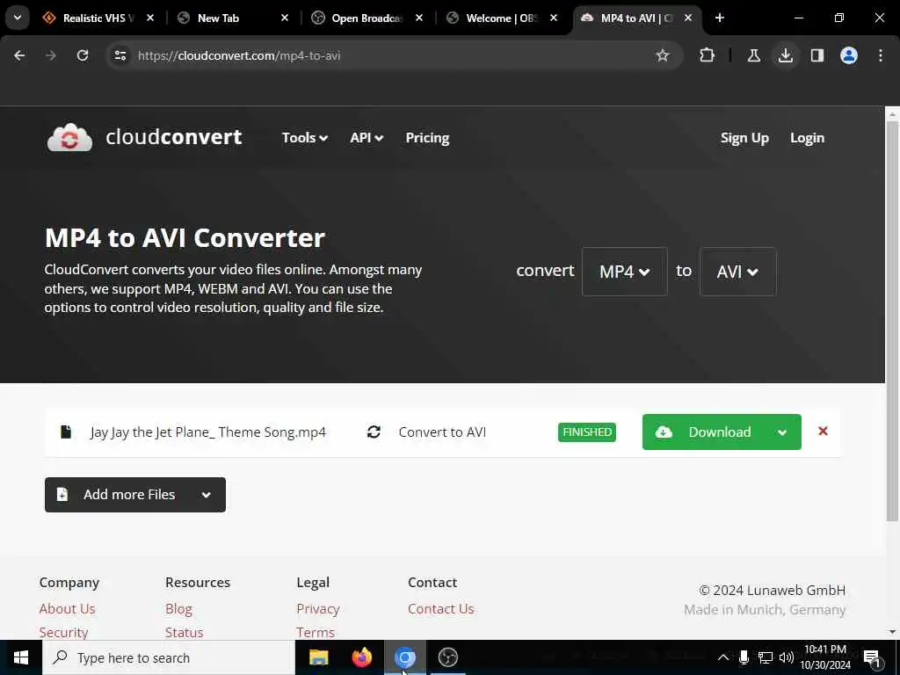This screenshot has height=675, width=900.
Task: Open the tab search chevron button
Action: [x=18, y=18]
